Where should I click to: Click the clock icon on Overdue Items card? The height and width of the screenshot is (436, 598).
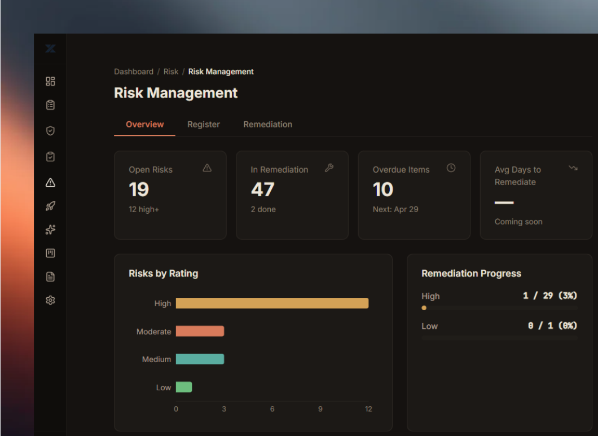[451, 168]
